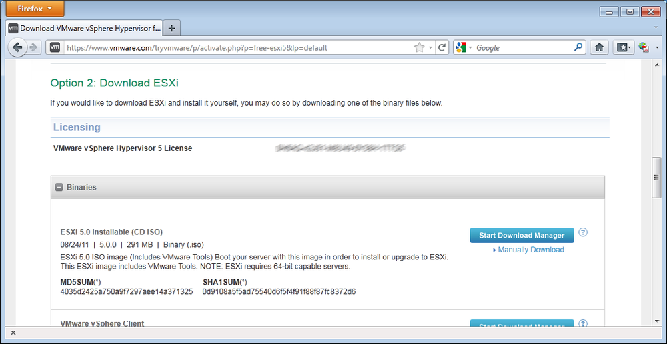Select the Download VMware vSphere Hypervisor tab
Viewport: 667px width, 344px height.
pos(85,29)
